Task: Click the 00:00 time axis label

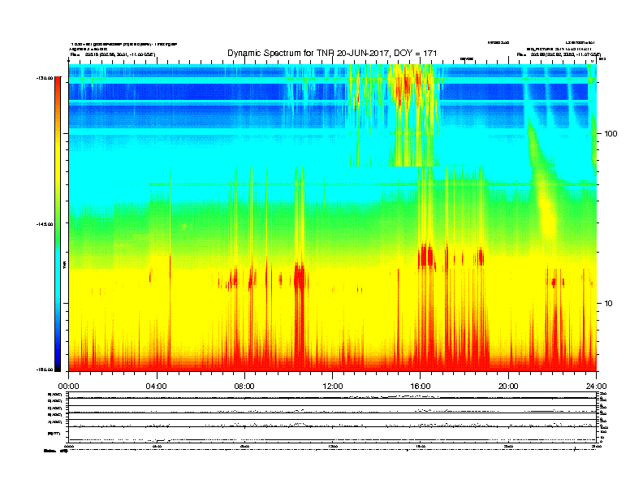Action: point(68,387)
